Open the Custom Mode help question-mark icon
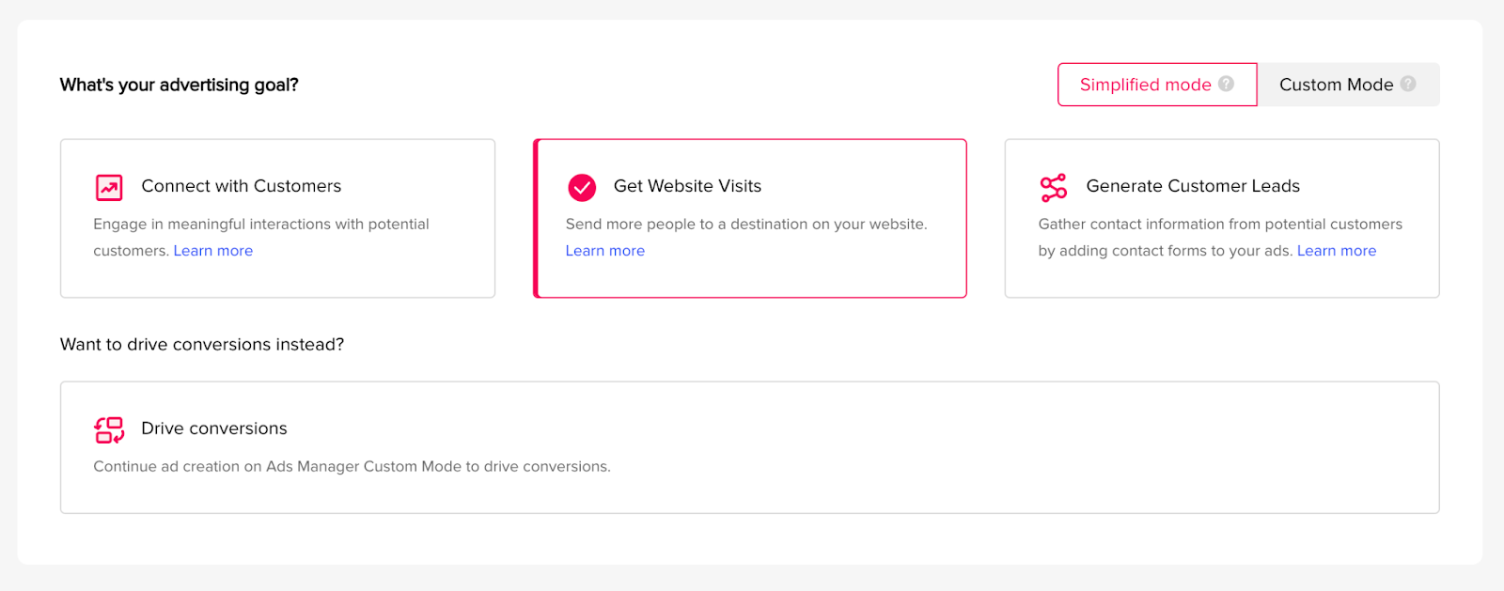This screenshot has width=1504, height=591. pyautogui.click(x=1408, y=84)
